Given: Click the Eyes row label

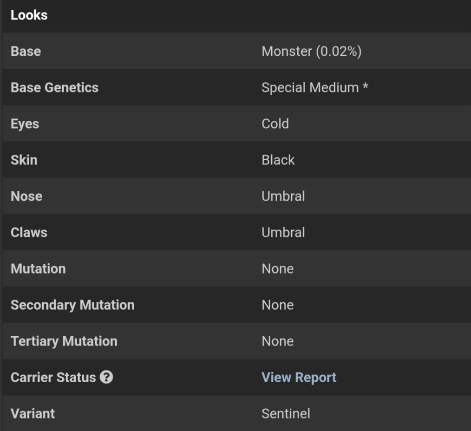Looking at the screenshot, I should point(25,124).
